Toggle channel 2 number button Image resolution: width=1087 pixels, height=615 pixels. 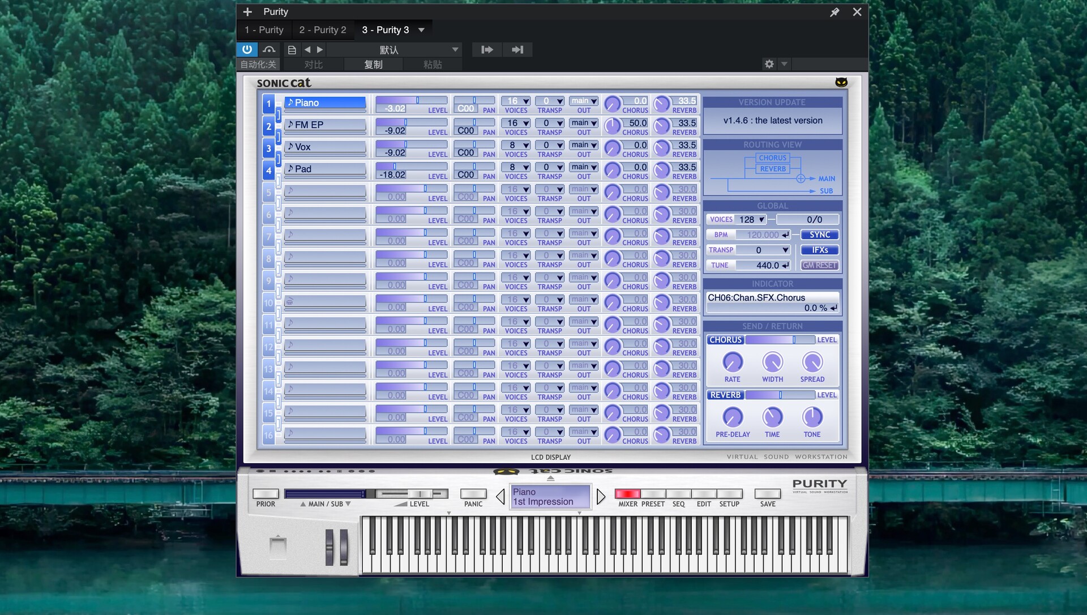[x=268, y=126]
